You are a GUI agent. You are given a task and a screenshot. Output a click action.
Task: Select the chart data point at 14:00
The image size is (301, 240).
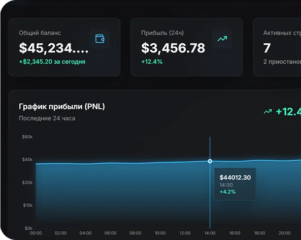[x=210, y=161]
